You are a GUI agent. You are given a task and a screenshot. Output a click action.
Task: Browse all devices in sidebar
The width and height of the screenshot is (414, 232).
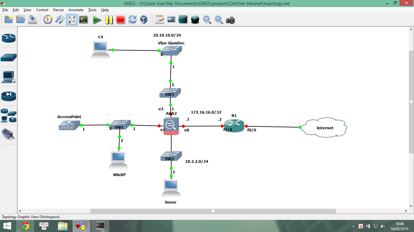8,115
